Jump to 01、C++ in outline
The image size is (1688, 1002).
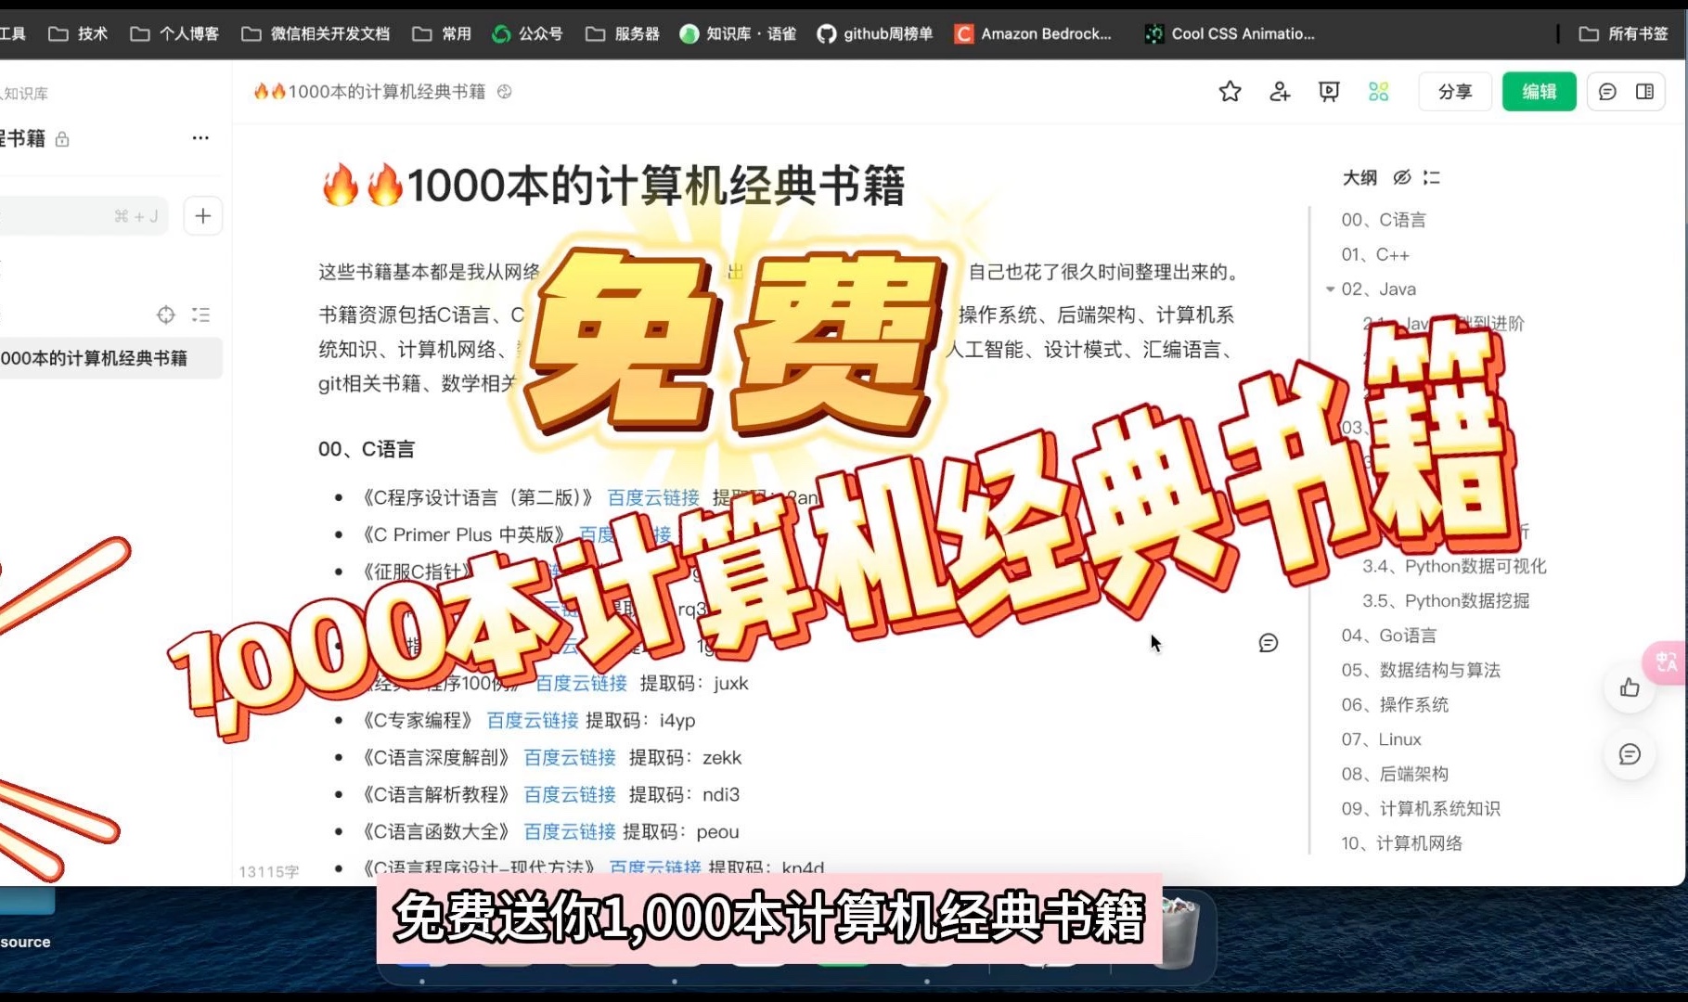click(x=1374, y=254)
